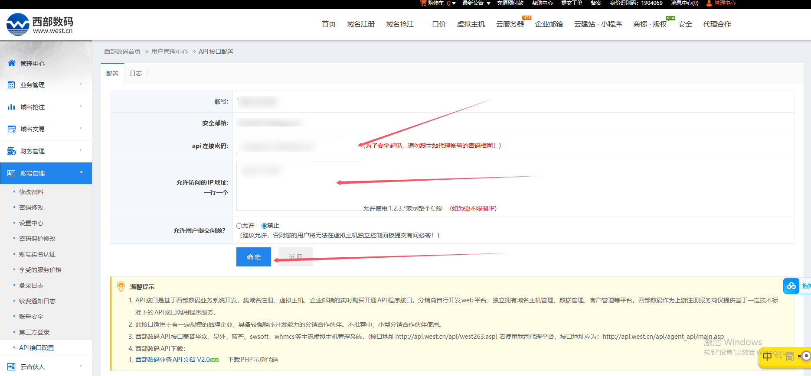Click the 确定 submit button
The image size is (811, 376).
[x=254, y=257]
